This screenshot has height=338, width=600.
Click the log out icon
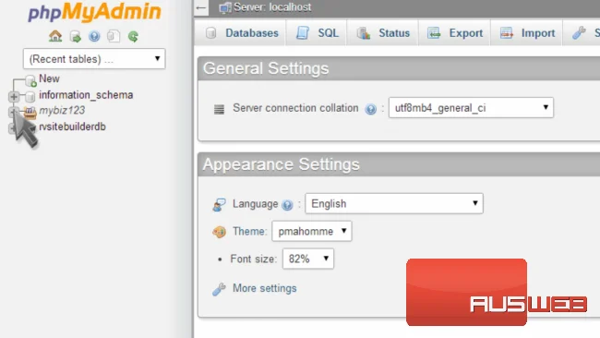[76, 37]
